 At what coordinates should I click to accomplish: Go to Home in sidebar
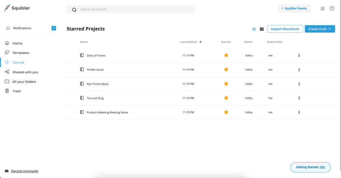pos(17,43)
